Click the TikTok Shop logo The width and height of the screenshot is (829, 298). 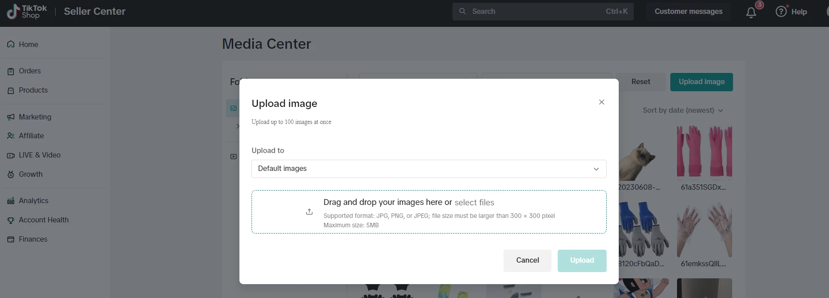(x=27, y=12)
